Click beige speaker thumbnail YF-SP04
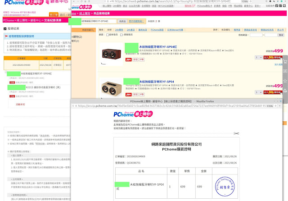288x201 pixels. point(111,89)
